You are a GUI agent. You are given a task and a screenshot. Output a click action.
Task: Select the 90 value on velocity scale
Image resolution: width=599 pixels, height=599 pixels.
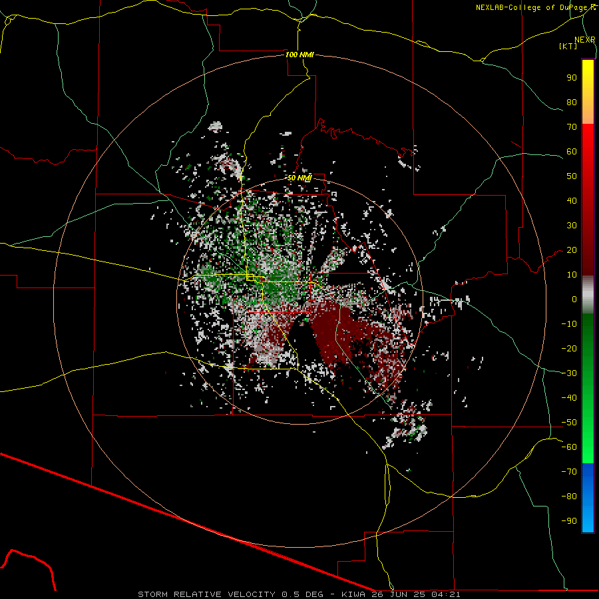(x=572, y=78)
